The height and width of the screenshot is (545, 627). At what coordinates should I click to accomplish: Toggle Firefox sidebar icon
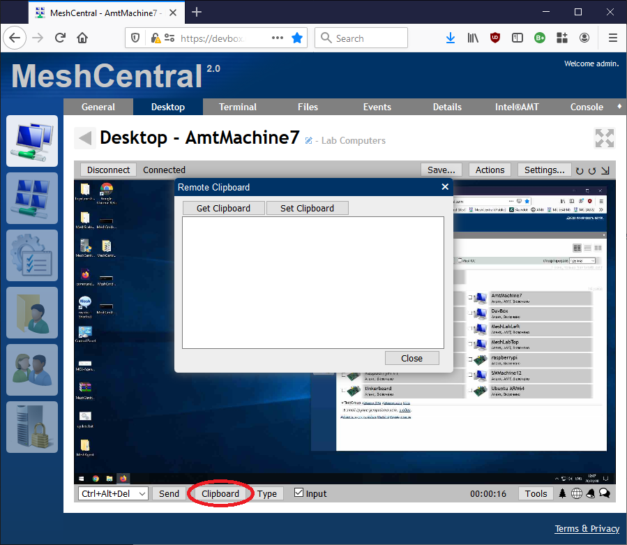click(x=518, y=38)
